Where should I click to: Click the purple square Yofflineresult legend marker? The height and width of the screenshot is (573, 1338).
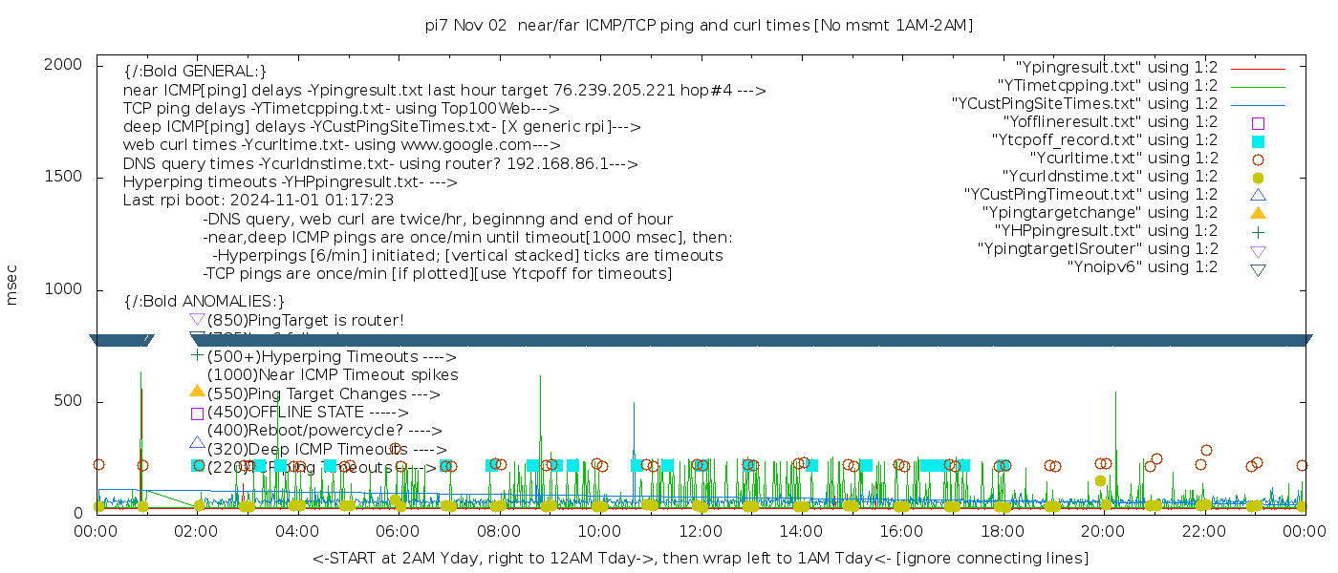[1258, 122]
